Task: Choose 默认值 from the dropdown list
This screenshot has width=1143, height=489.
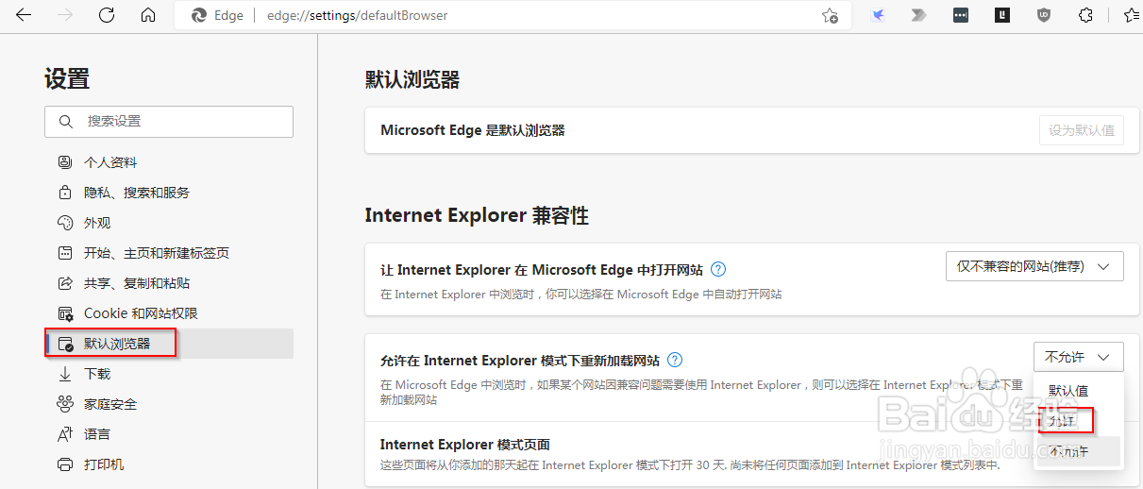Action: coord(1077,391)
